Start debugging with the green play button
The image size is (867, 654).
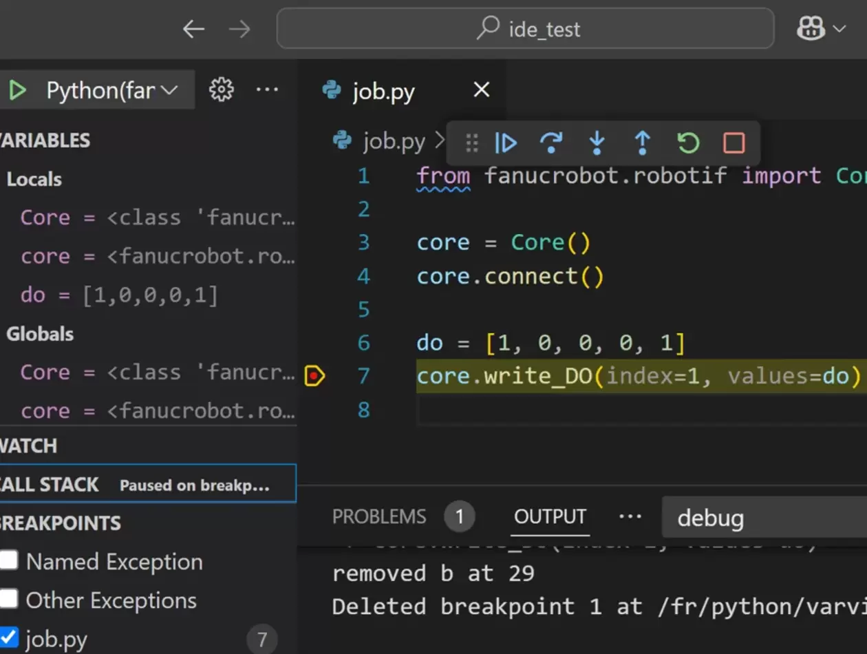point(18,90)
